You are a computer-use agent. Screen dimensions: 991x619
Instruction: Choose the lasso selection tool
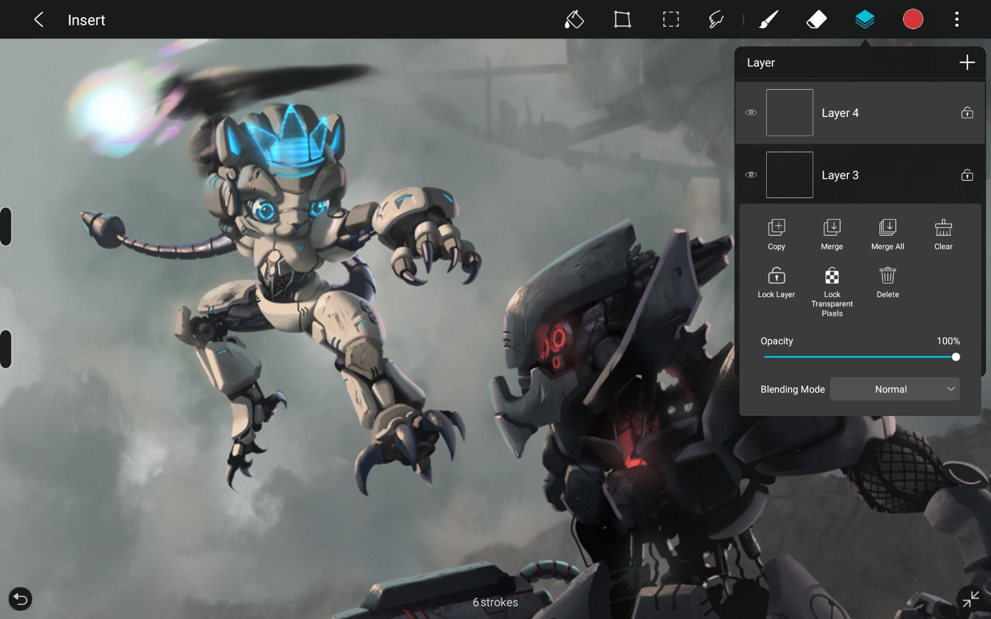[717, 20]
